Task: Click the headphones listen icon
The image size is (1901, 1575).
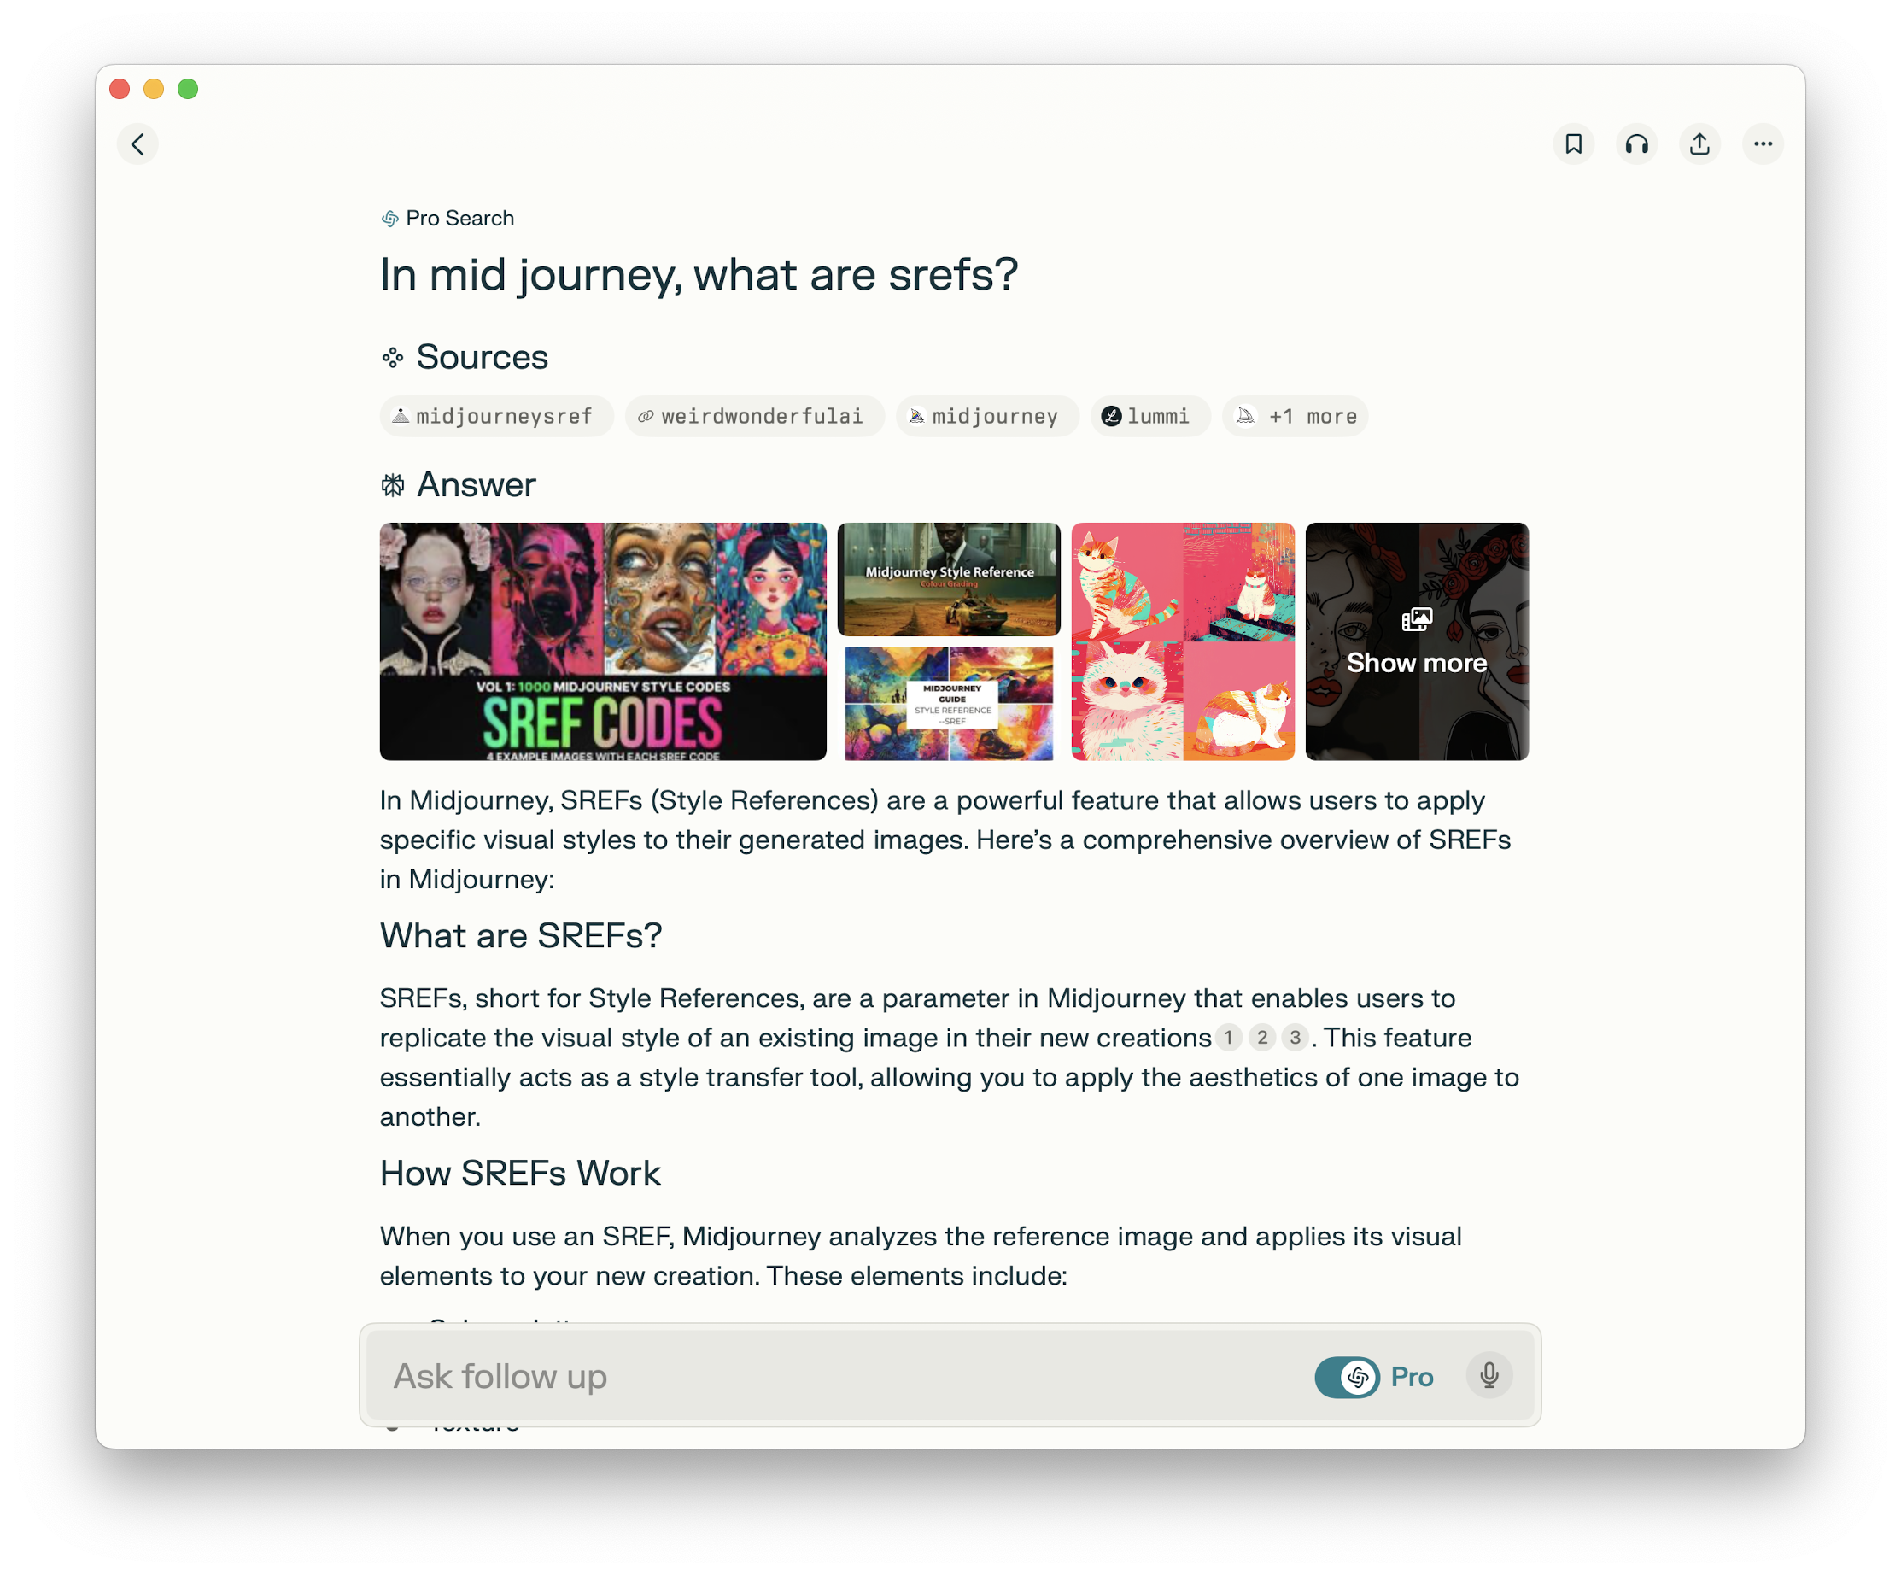Action: tap(1636, 144)
